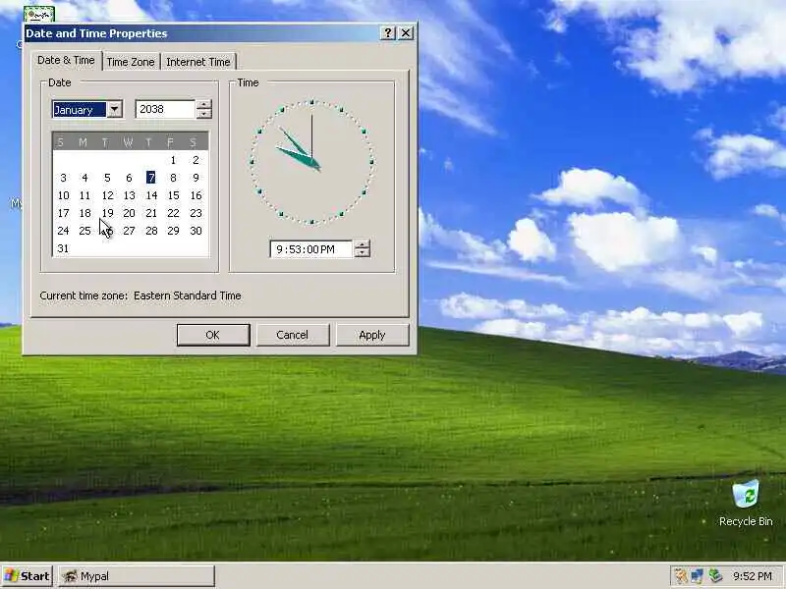786x589 pixels.
Task: Select day 1 in the calendar
Action: click(x=173, y=160)
